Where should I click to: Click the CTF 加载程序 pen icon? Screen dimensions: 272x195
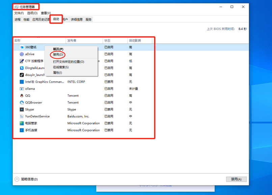click(22, 61)
